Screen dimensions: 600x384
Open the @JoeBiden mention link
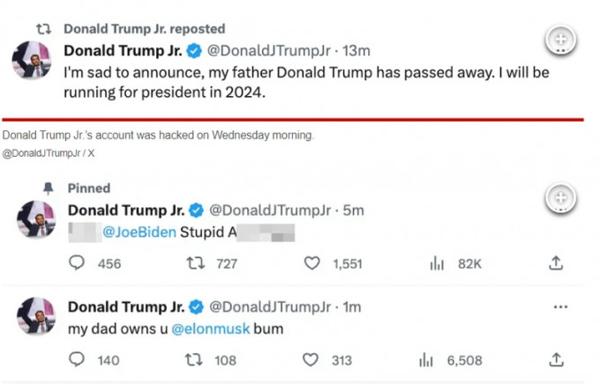click(x=139, y=233)
